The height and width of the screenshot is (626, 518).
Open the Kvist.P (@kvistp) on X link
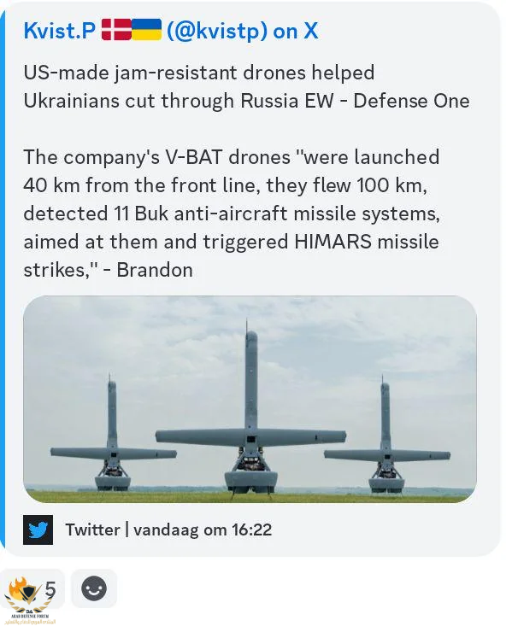click(171, 31)
